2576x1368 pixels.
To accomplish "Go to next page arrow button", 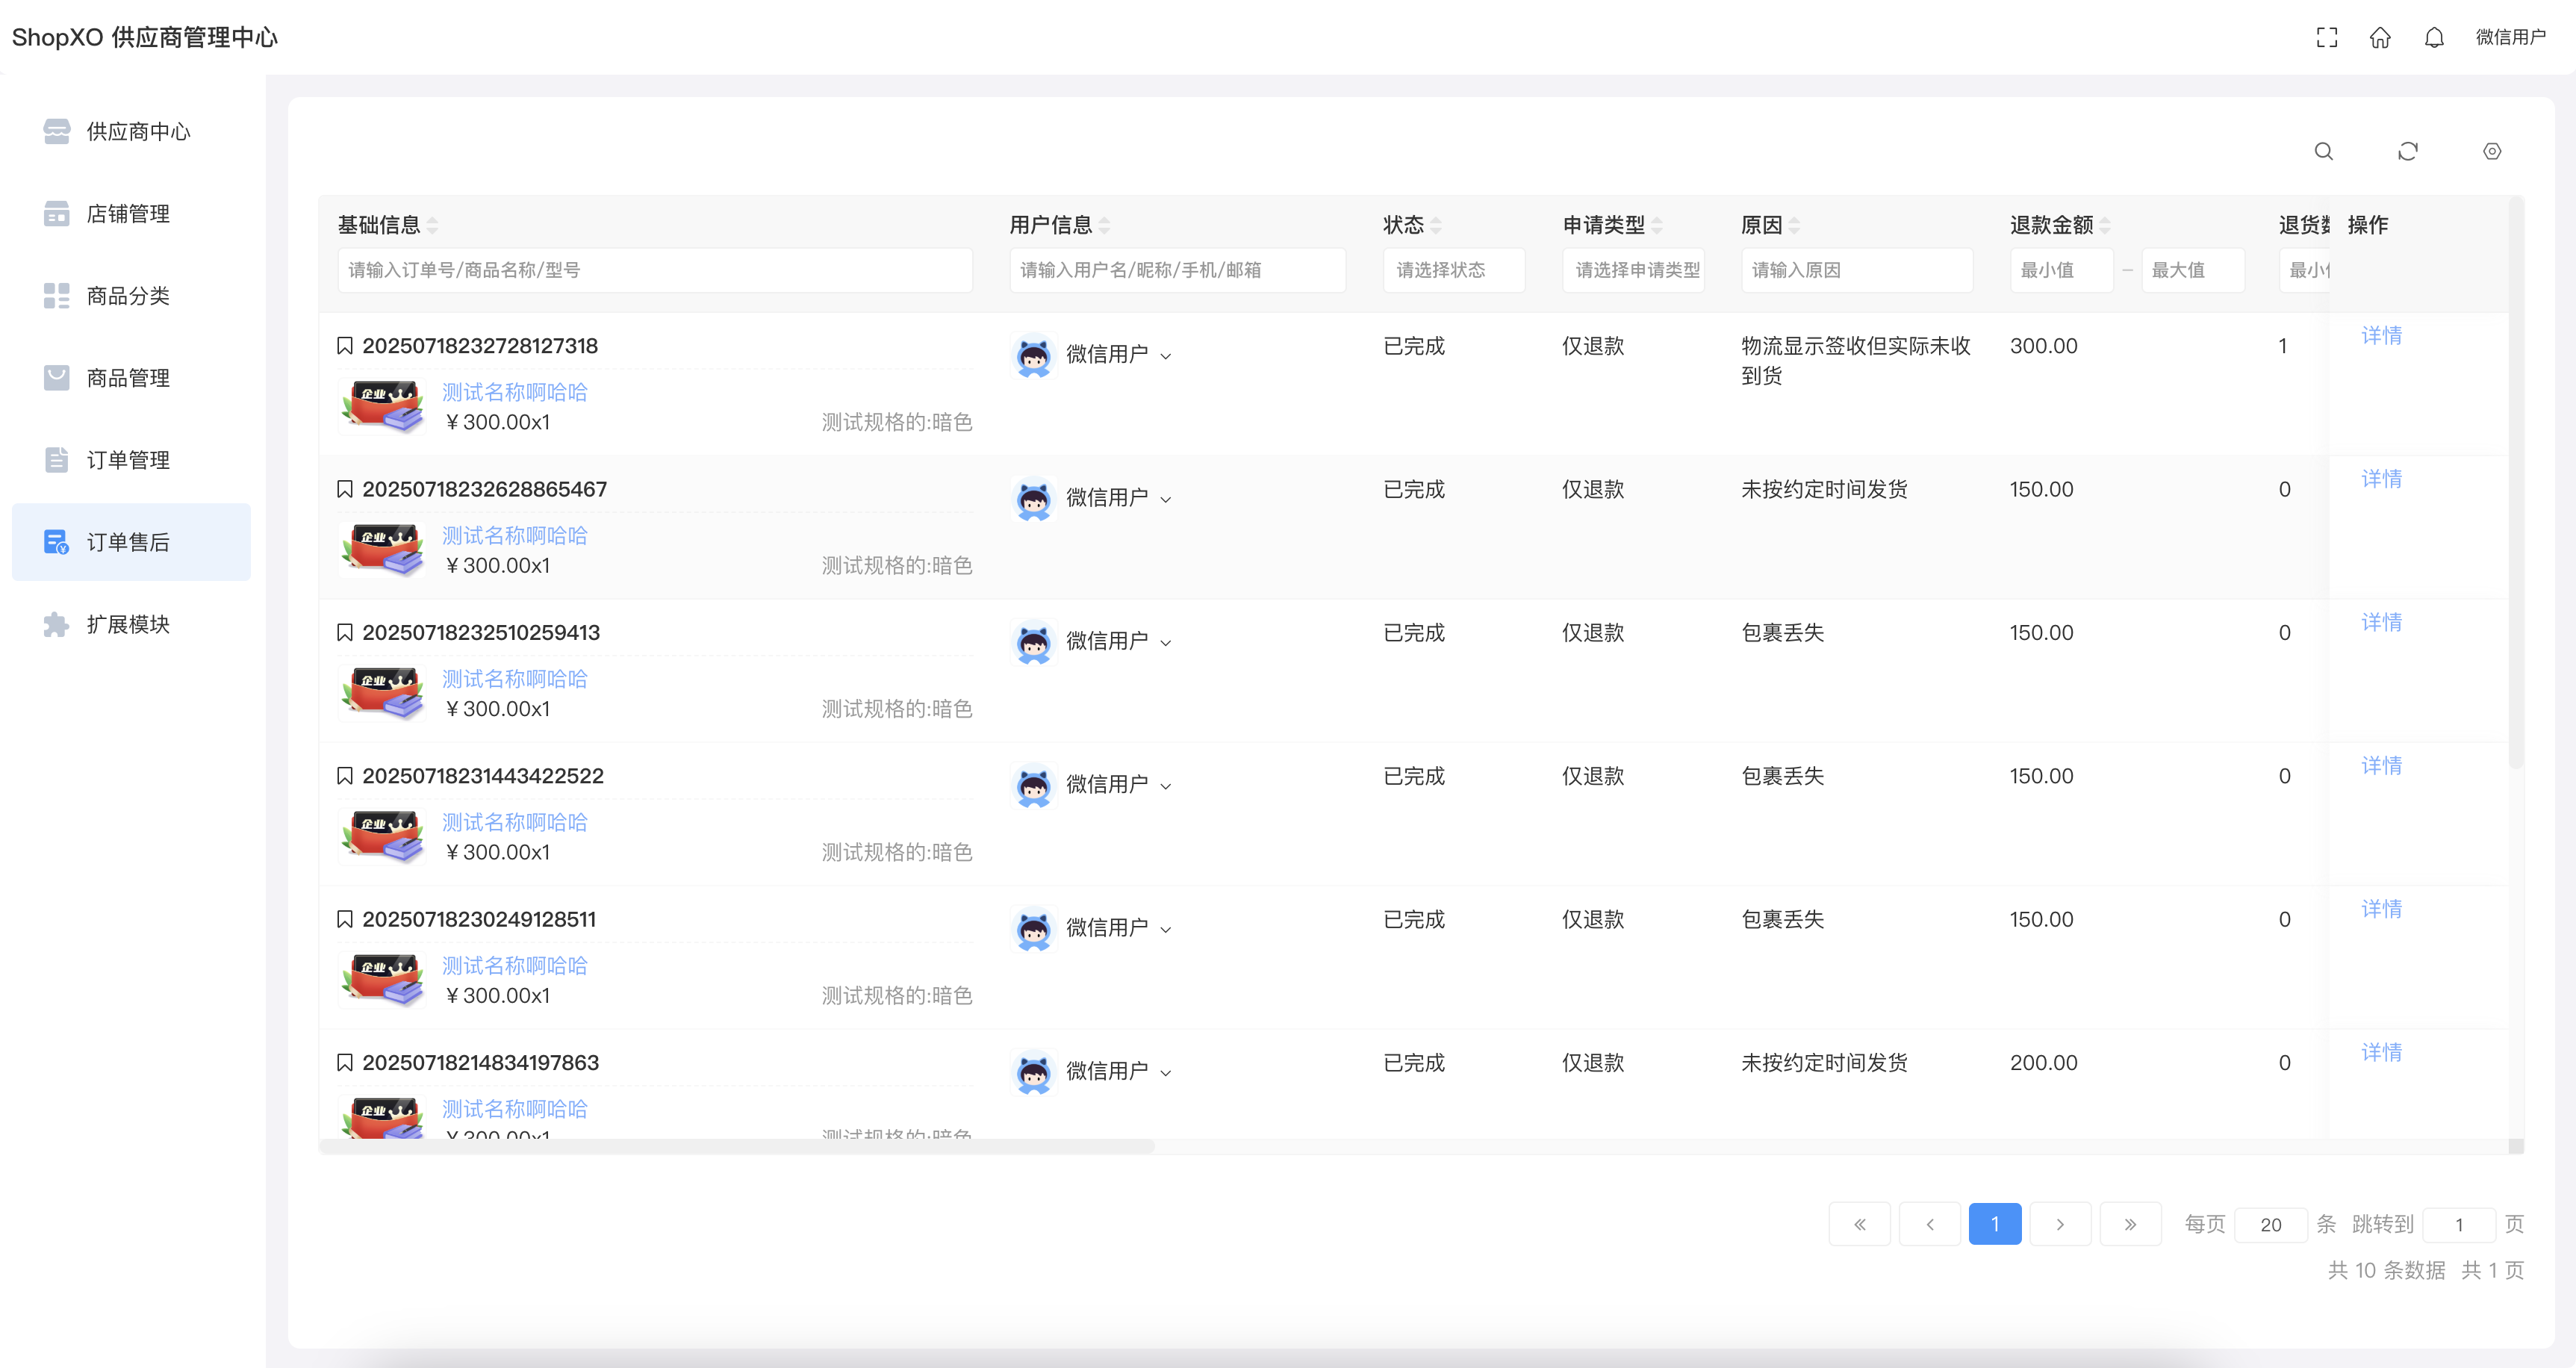I will [2060, 1224].
